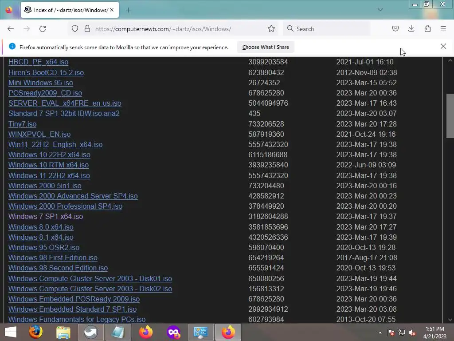Open the blue notebook taskbar app
Viewport: 454px width, 341px height.
(x=118, y=332)
